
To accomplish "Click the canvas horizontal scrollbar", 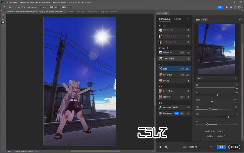I will click(95, 151).
